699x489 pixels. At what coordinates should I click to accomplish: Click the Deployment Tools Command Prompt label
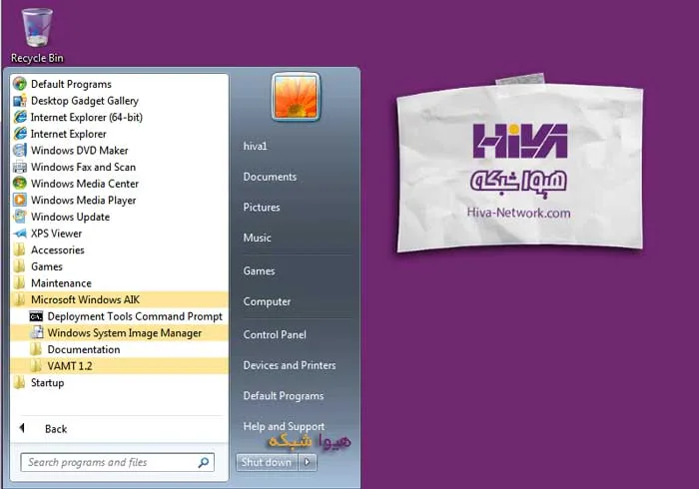tap(135, 316)
